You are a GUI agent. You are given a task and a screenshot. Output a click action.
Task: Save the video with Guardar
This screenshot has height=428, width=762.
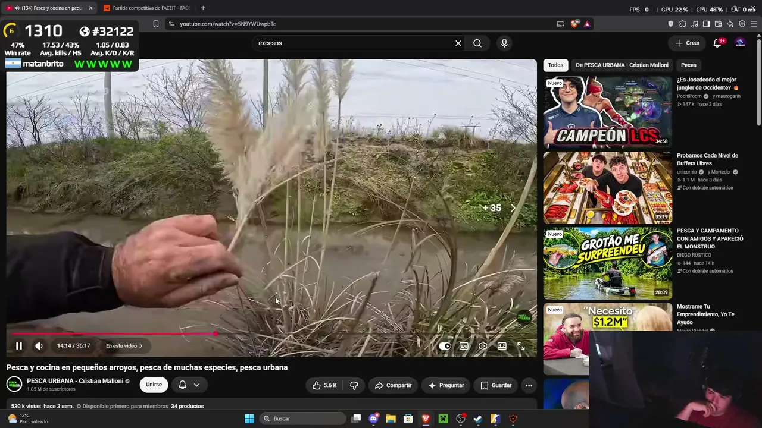coord(496,385)
